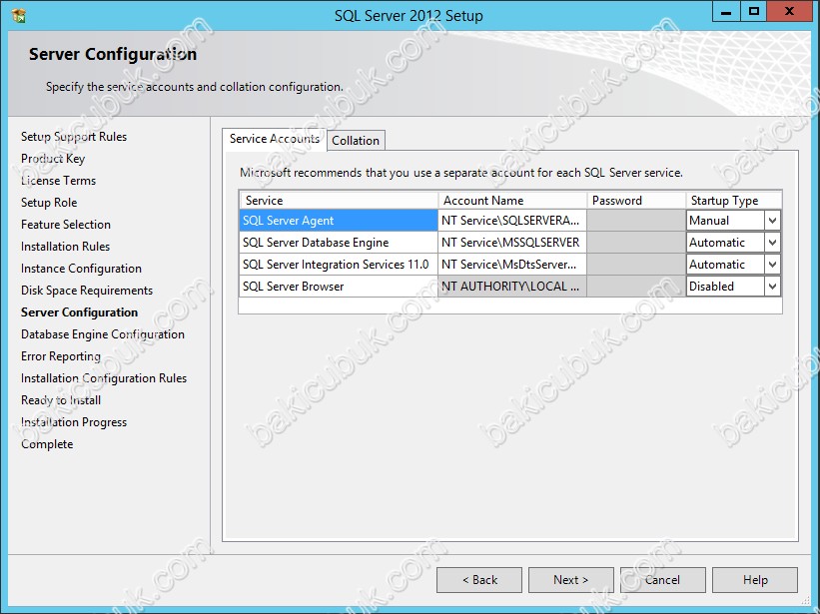This screenshot has height=614, width=820.
Task: Click the Startup Type column header
Action: (x=734, y=201)
